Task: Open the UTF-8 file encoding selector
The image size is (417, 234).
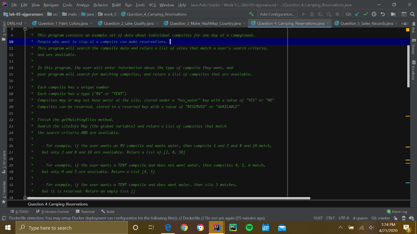Action: pos(344,218)
